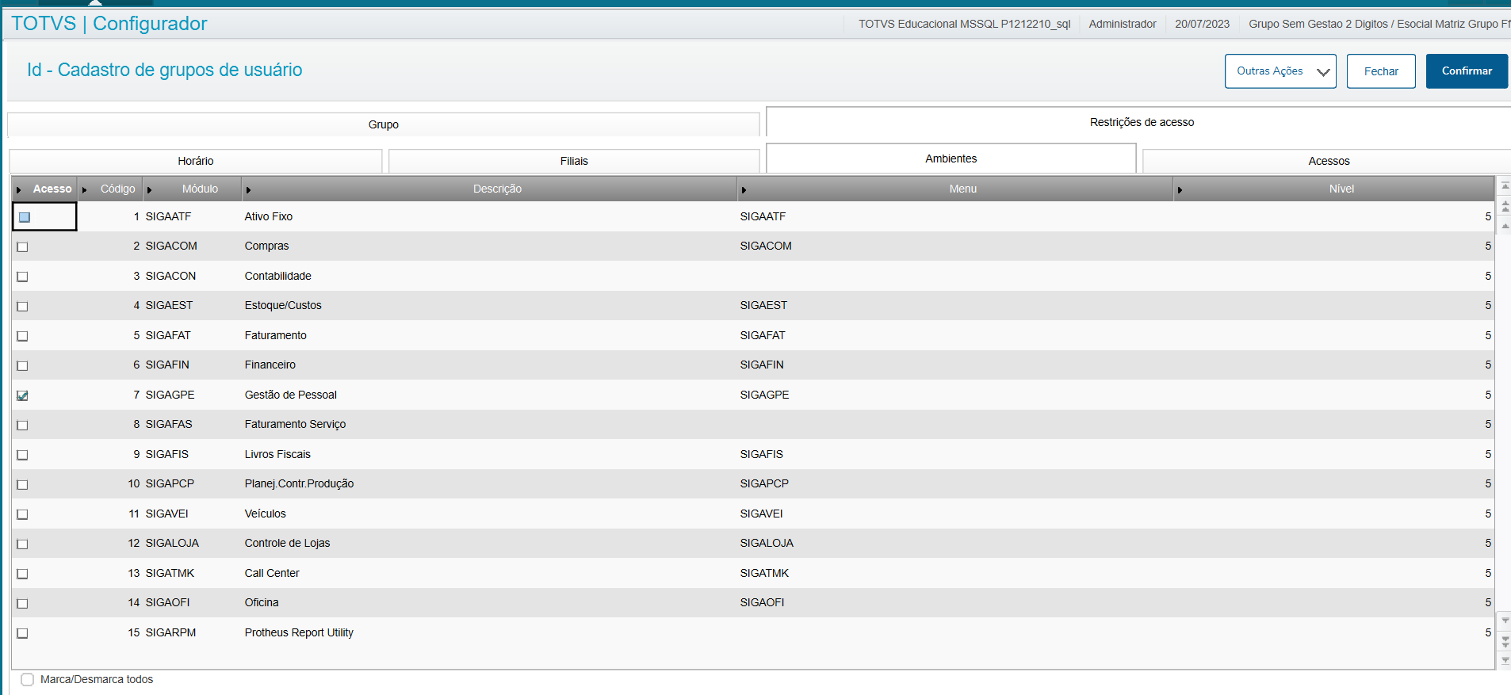Viewport: 1511px width, 695px height.
Task: Select the 'Financeiro' description cell
Action: click(270, 365)
